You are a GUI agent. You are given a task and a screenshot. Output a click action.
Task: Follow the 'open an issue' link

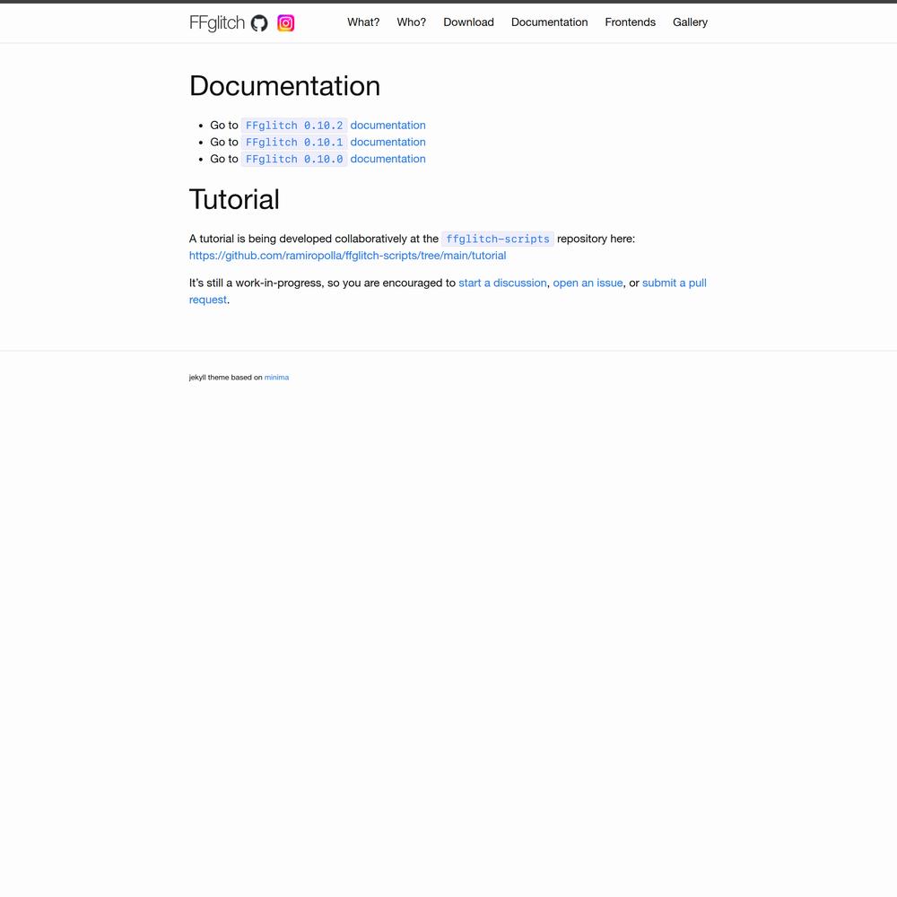(x=588, y=283)
